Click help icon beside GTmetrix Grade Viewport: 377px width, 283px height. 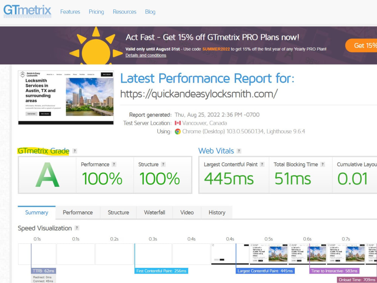[x=75, y=151]
